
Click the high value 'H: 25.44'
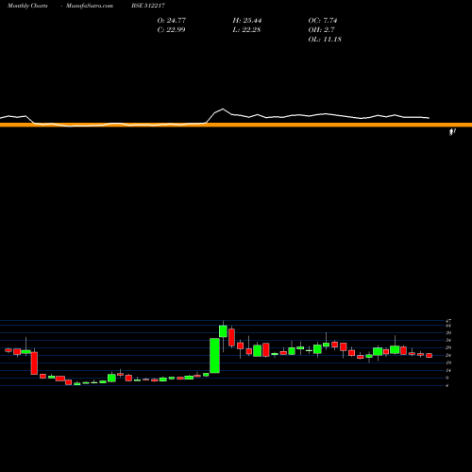pyautogui.click(x=247, y=21)
